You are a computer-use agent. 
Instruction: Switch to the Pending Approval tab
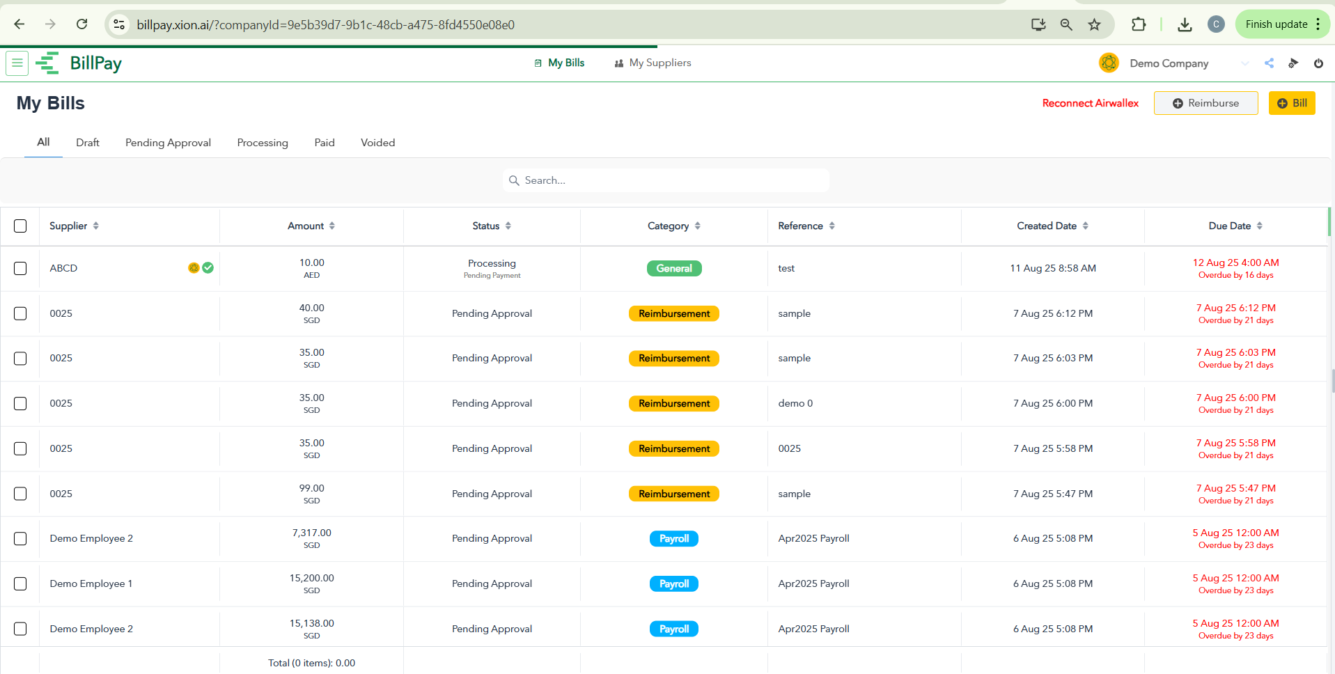[168, 143]
